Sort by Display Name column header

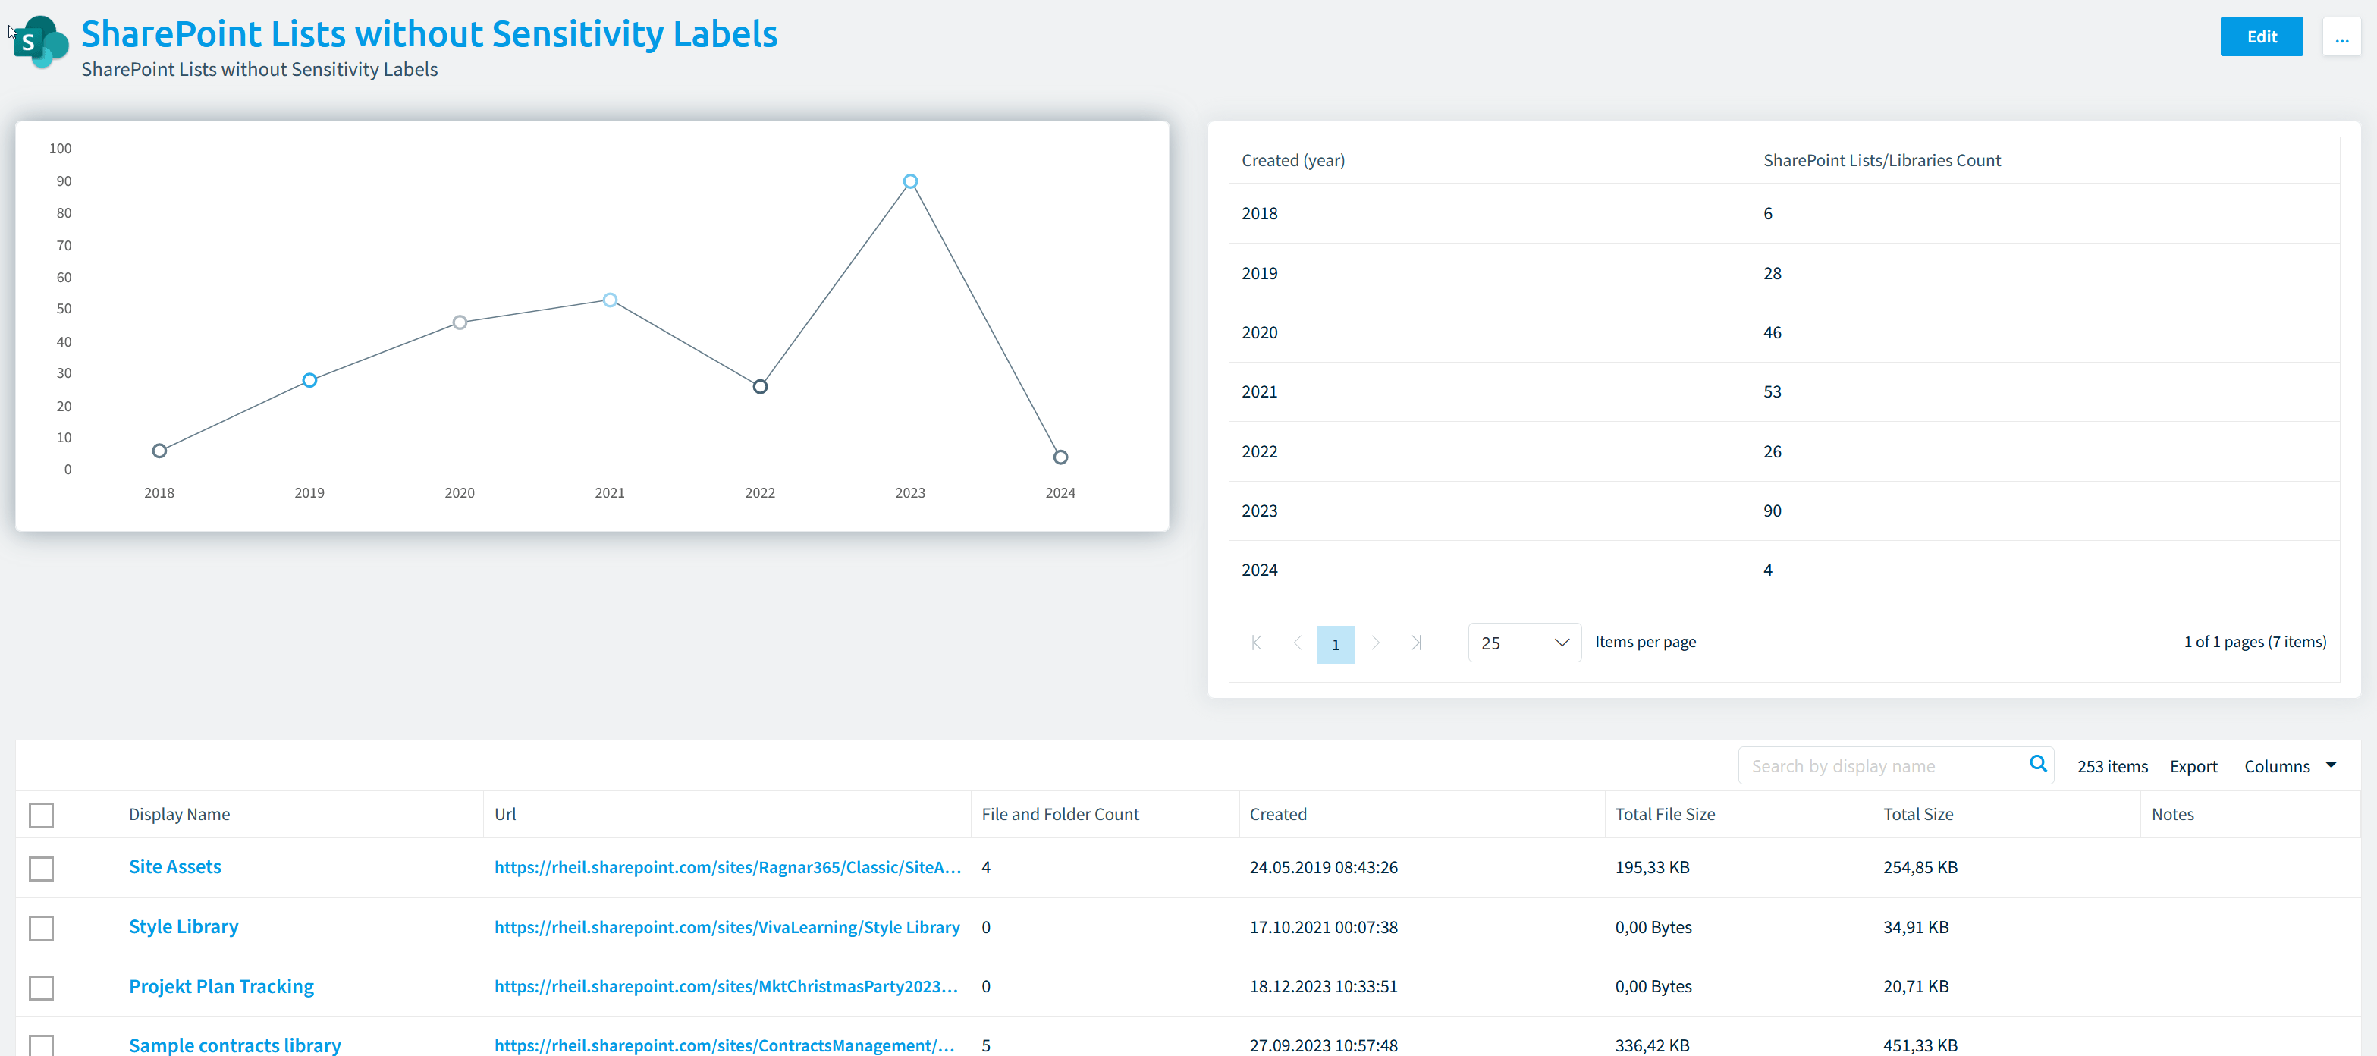(x=180, y=814)
